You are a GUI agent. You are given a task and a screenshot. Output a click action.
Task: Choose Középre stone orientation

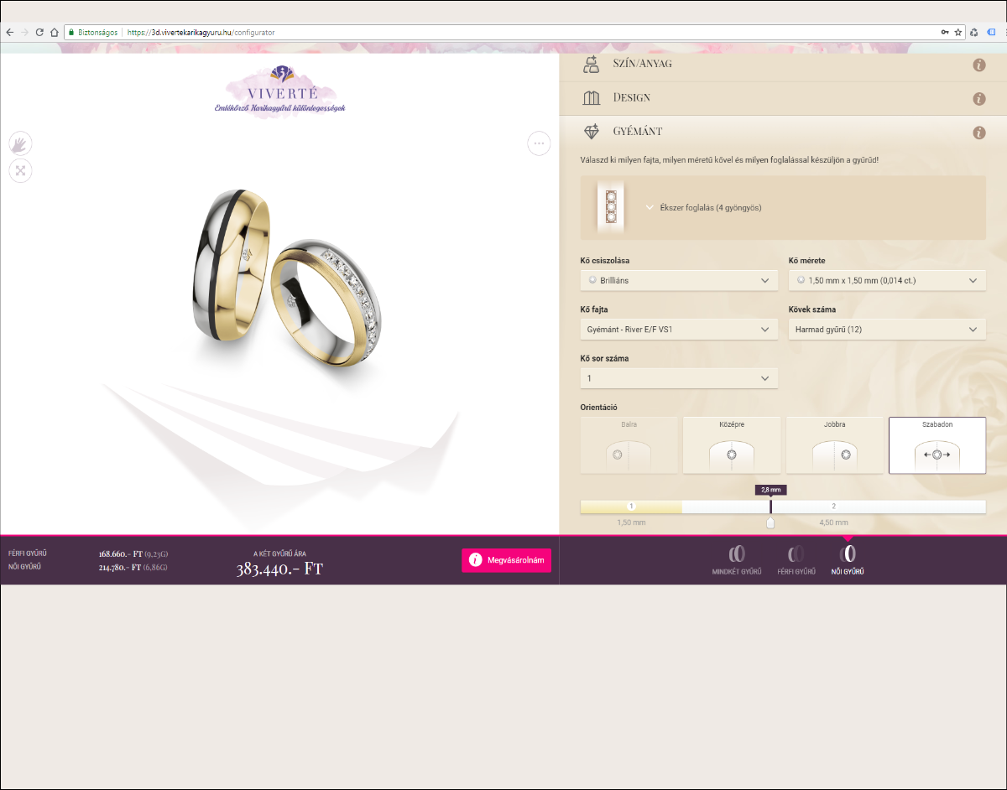pos(732,445)
